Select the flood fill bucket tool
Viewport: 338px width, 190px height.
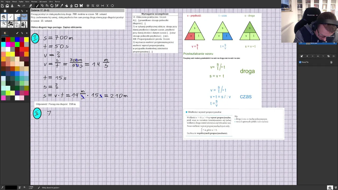[67, 6]
